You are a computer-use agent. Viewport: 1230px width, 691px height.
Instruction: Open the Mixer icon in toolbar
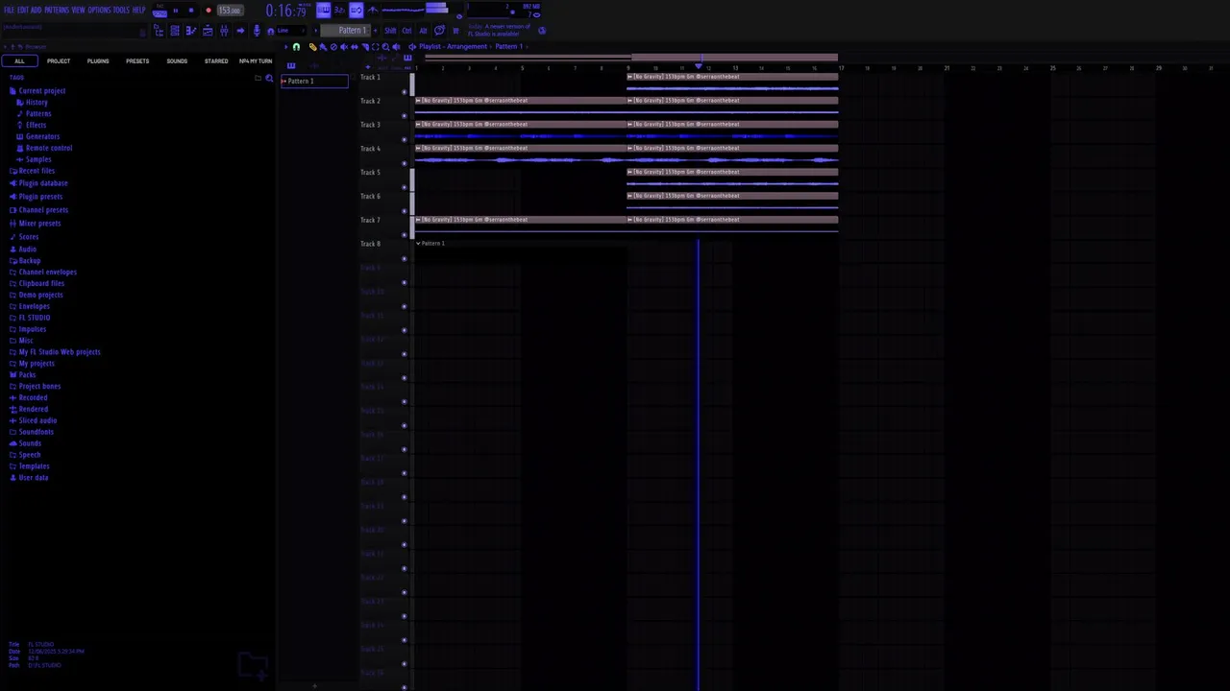(224, 31)
